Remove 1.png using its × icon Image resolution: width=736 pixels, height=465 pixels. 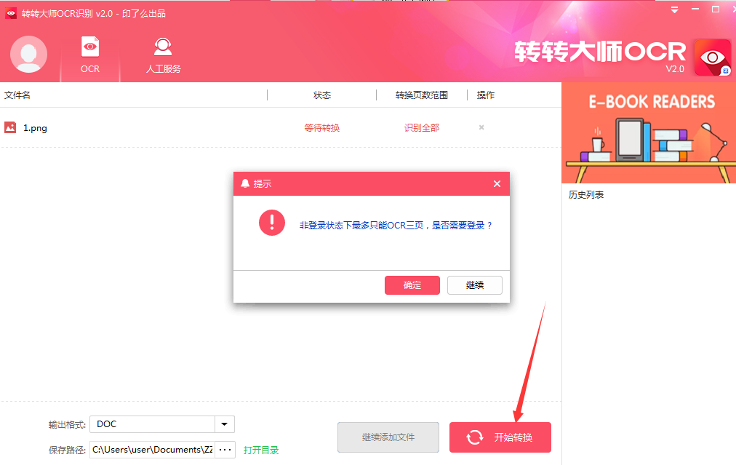[x=481, y=127]
